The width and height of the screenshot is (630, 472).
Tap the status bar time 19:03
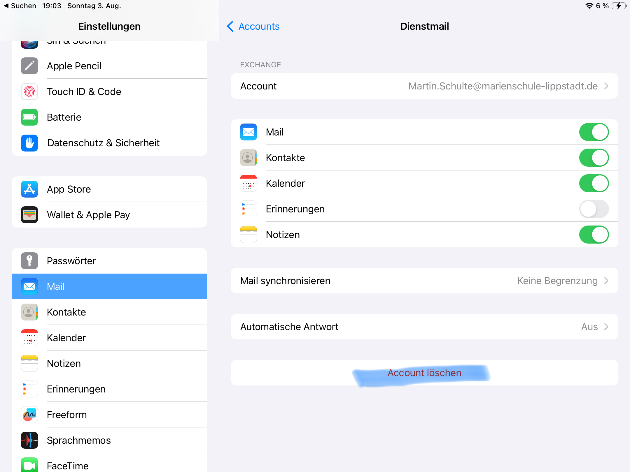(52, 6)
